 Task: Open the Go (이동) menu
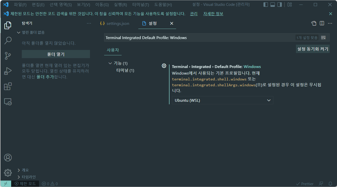click(x=102, y=5)
